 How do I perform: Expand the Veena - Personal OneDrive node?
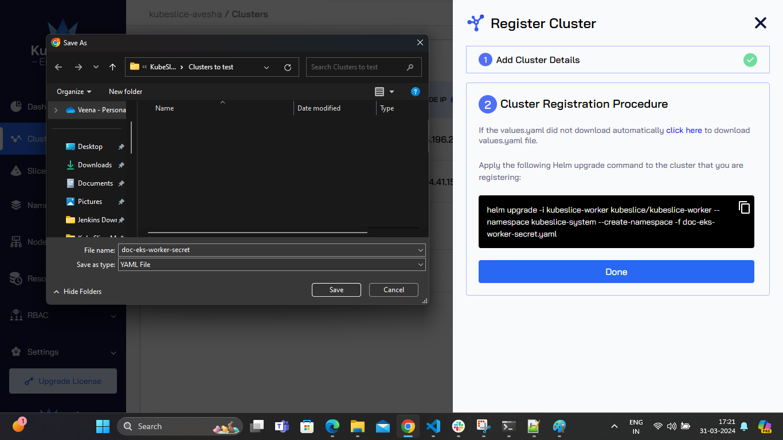(x=56, y=110)
